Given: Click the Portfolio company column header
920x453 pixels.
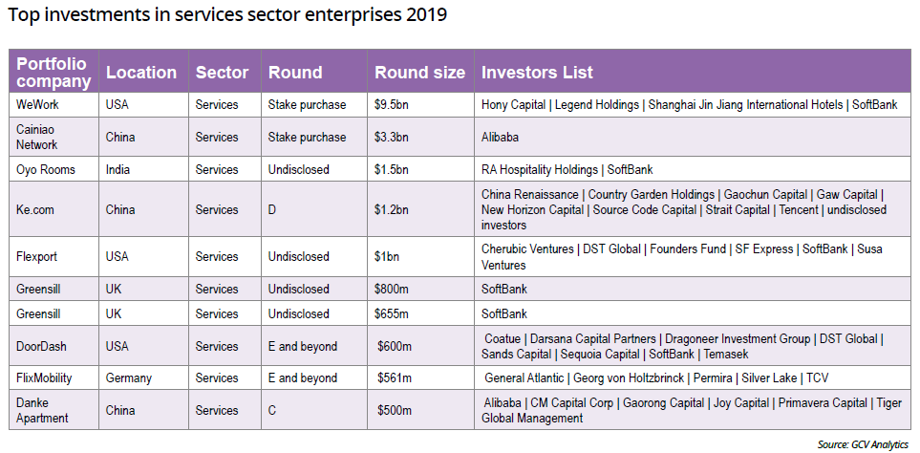Looking at the screenshot, I should click(53, 73).
